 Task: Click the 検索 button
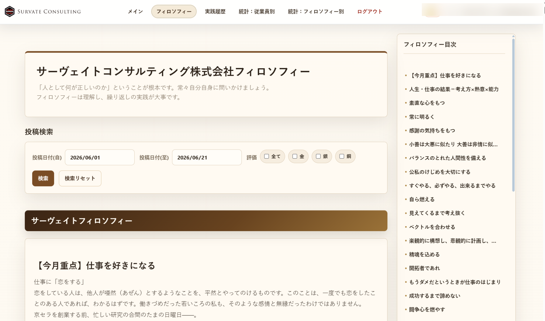click(43, 178)
